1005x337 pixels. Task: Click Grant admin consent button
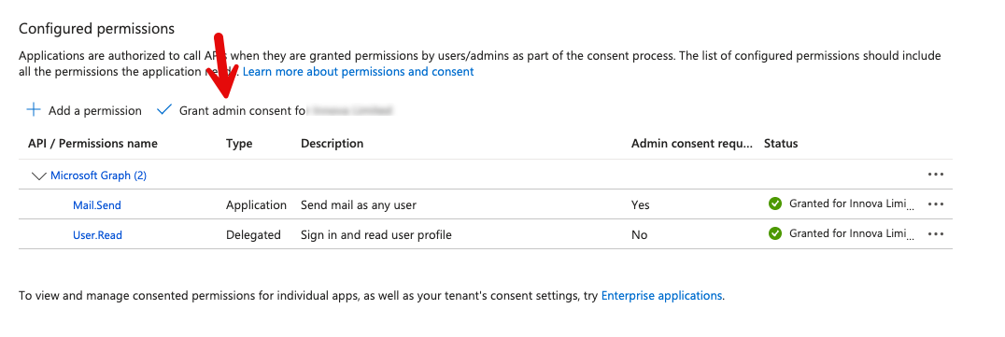point(275,110)
